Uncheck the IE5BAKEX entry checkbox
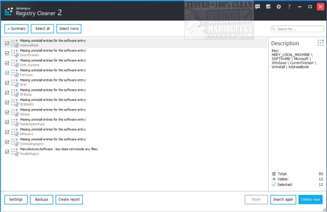Viewport: 327px width, 212px height. click(7, 102)
